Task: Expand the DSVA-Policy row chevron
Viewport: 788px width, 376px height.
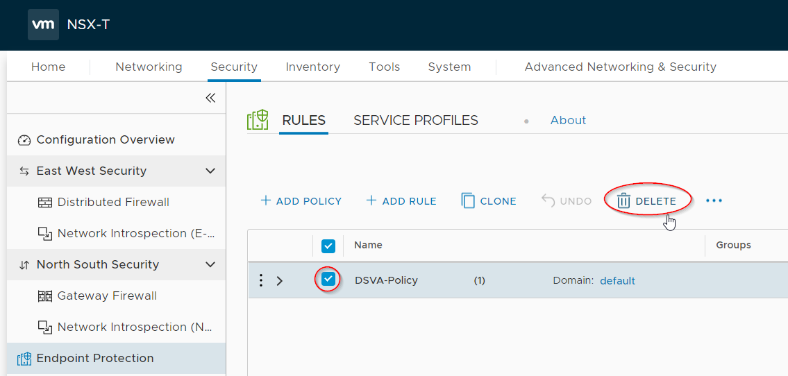Action: point(280,281)
